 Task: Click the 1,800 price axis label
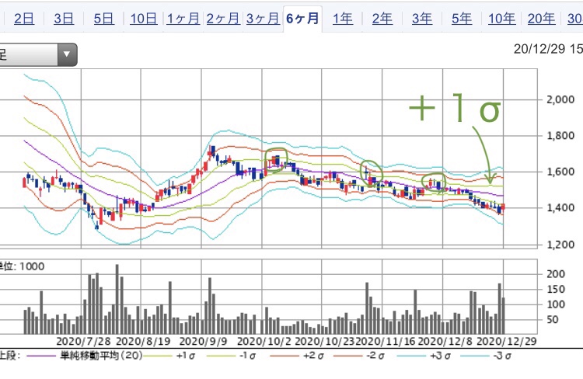coord(560,136)
